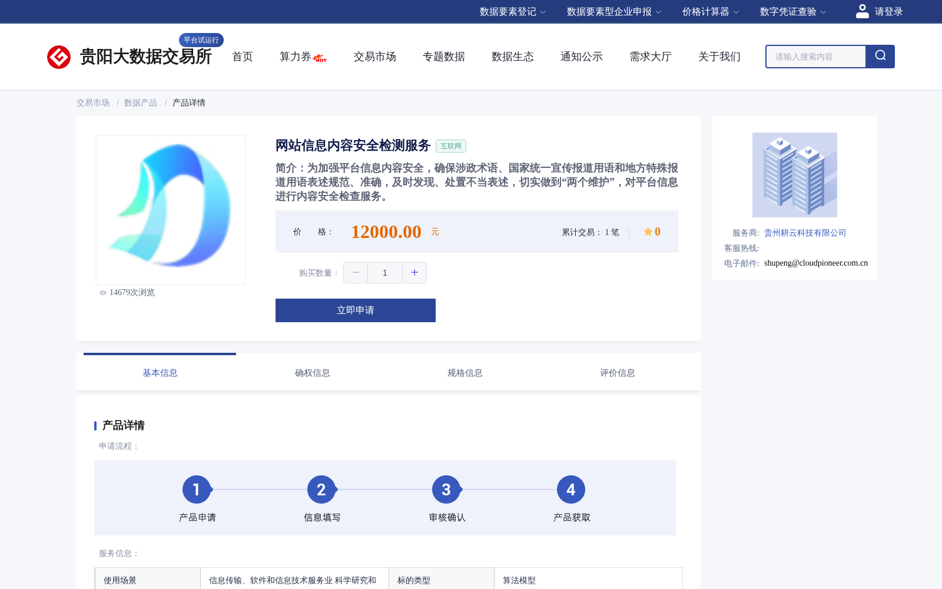942x589 pixels.
Task: Click the 交易市场 breadcrumb link
Action: coord(93,102)
